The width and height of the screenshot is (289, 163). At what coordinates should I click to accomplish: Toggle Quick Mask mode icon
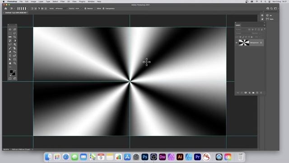point(10,78)
